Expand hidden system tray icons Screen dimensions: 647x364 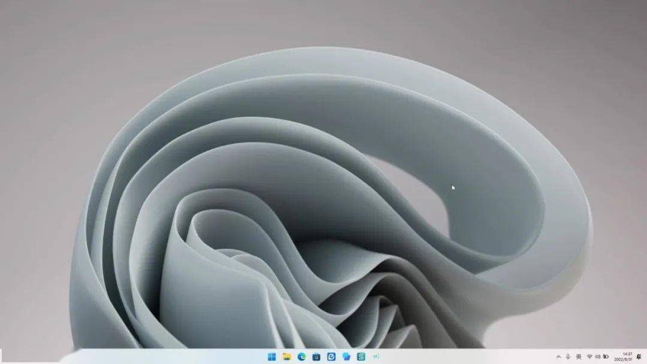(559, 356)
